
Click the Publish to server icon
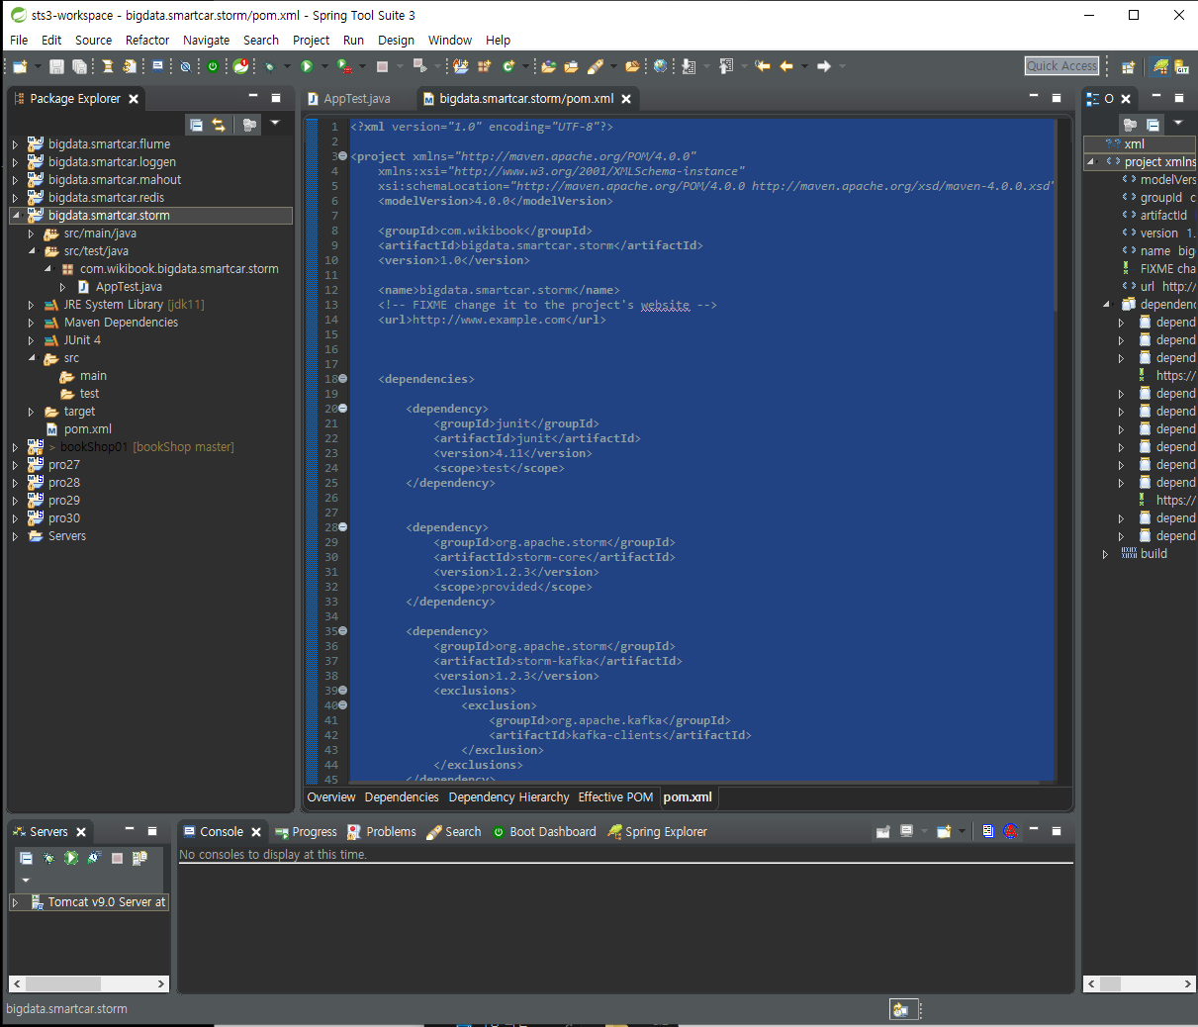point(139,858)
